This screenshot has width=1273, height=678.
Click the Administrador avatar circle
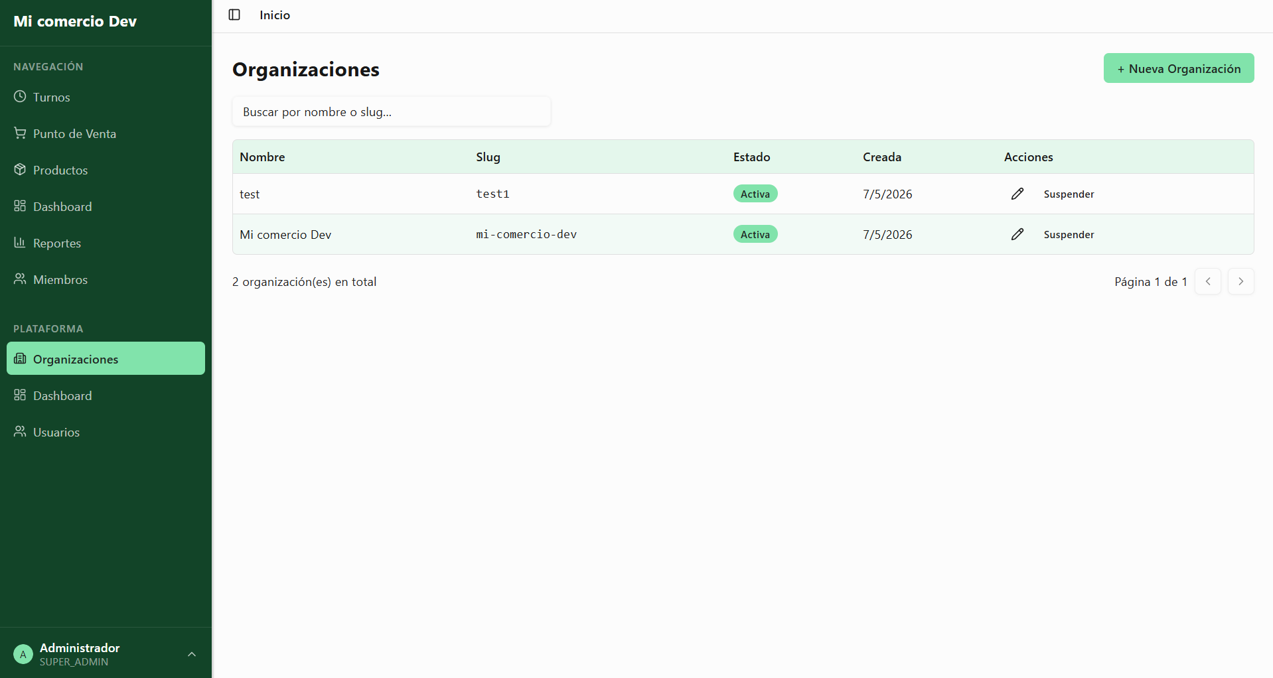point(23,654)
